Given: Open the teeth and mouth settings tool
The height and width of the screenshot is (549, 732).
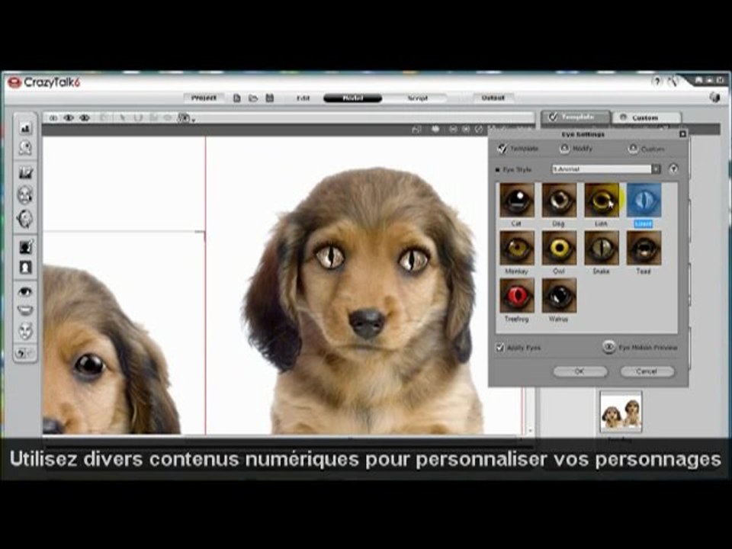Looking at the screenshot, I should (x=25, y=310).
